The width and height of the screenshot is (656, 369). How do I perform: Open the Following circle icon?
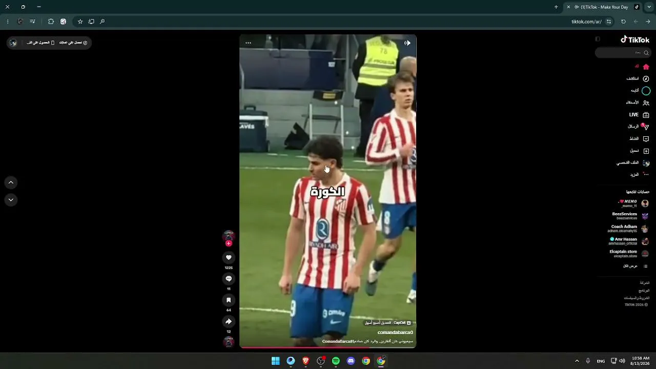[646, 91]
